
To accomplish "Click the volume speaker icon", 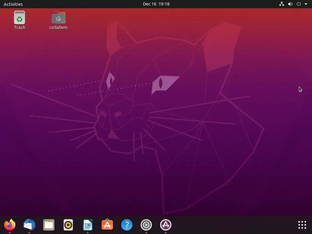I will [290, 4].
